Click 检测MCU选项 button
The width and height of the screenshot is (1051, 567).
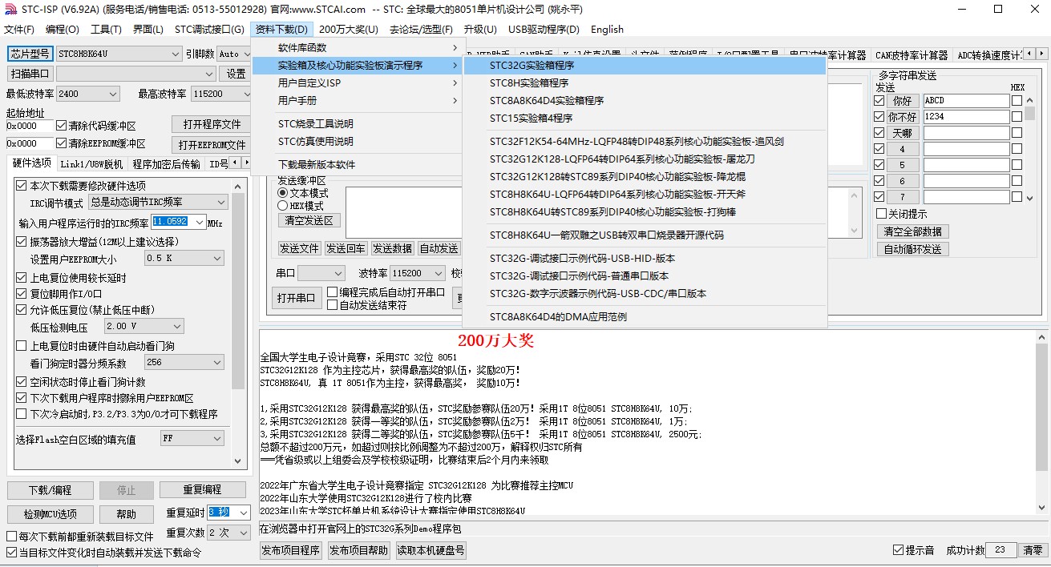click(x=50, y=514)
